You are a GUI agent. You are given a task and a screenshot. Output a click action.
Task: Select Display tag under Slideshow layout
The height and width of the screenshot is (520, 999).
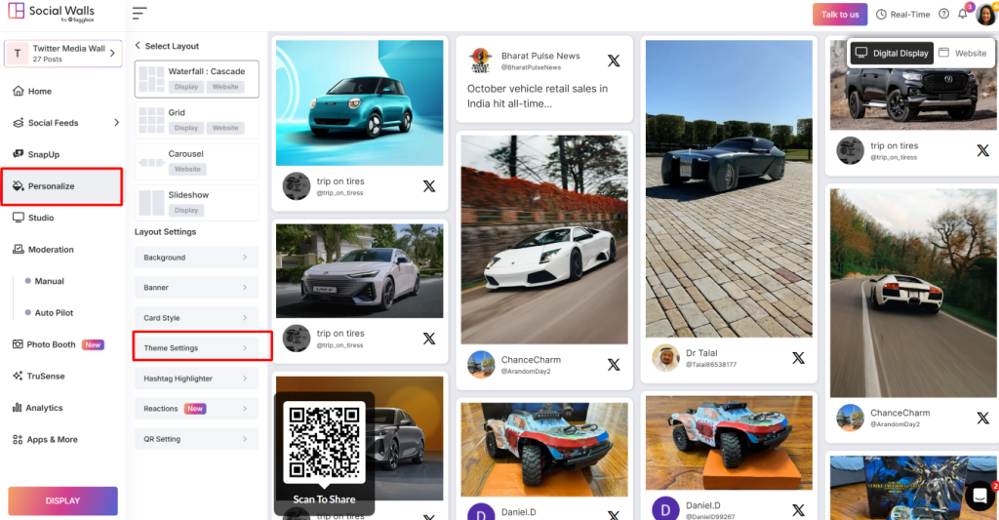186,211
